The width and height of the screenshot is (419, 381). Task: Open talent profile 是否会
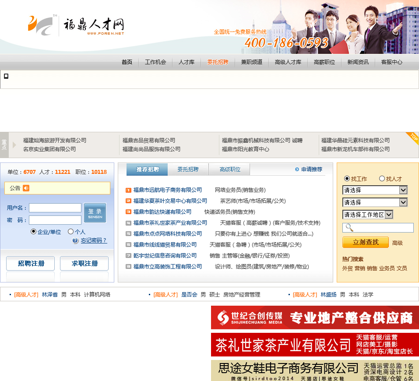[189, 295]
